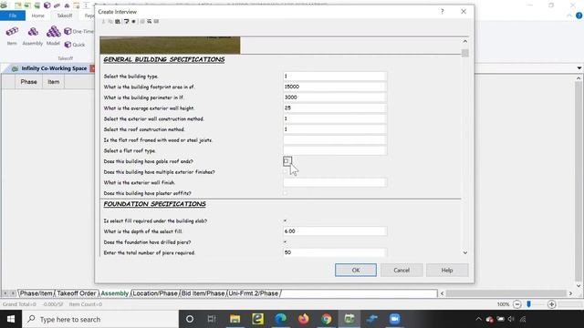
Task: Click the active estimating app icon on the taskbar
Action: click(349, 319)
